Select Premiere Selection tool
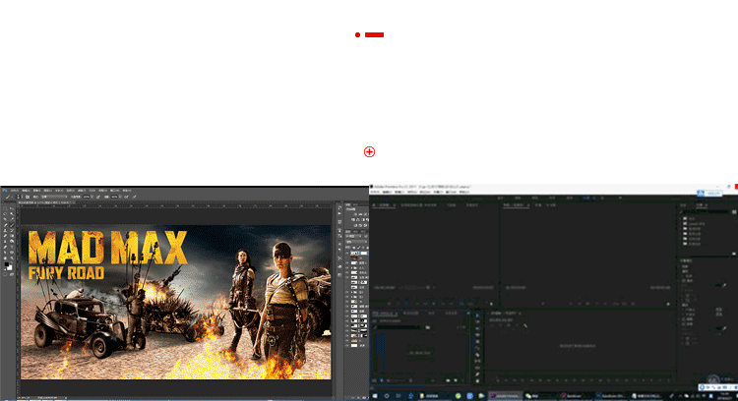Screen dimensions: 738x401 click(x=477, y=315)
